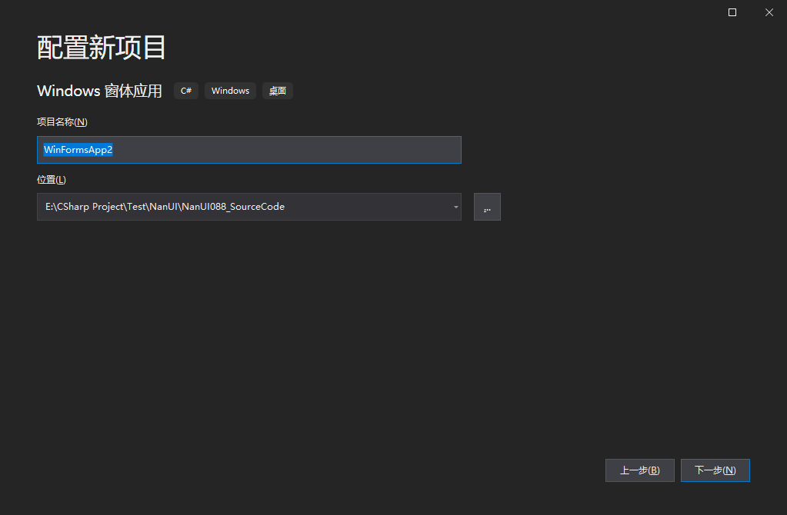
Task: Select the highlighted WinFormsApp2 text
Action: pyautogui.click(x=78, y=150)
